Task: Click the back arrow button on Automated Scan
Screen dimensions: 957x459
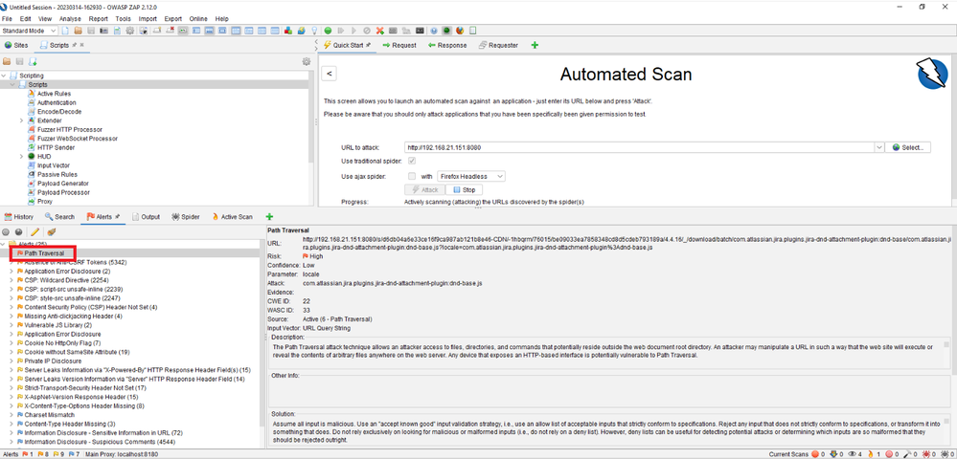Action: point(329,74)
